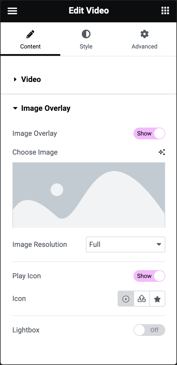Click the Choose Image label
This screenshot has width=177, height=365.
[x=35, y=152]
